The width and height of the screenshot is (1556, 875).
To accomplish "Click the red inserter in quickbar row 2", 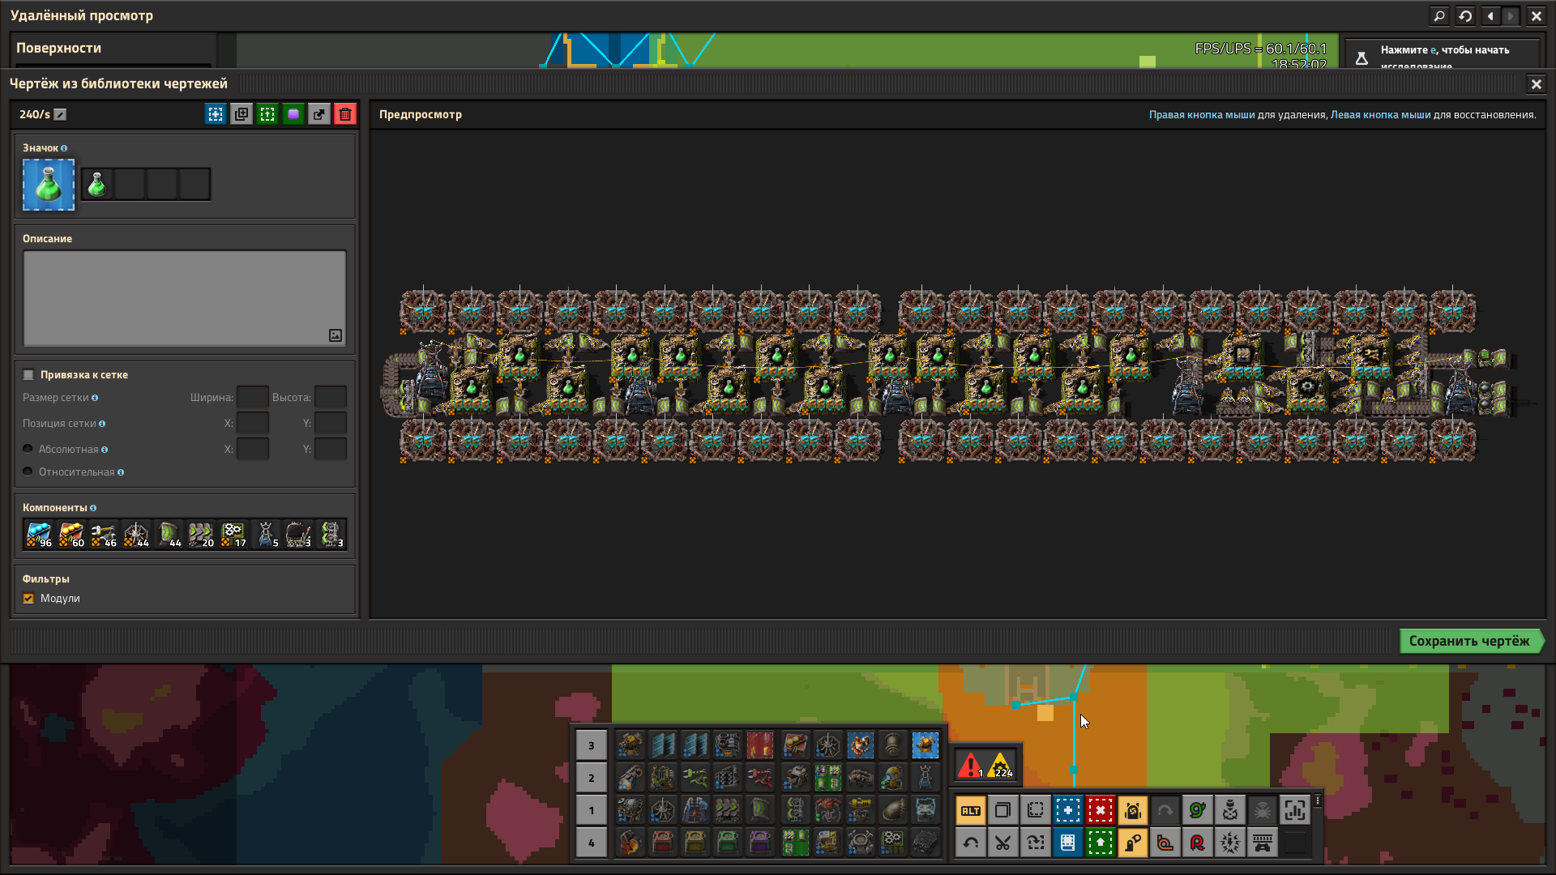I will [x=759, y=778].
